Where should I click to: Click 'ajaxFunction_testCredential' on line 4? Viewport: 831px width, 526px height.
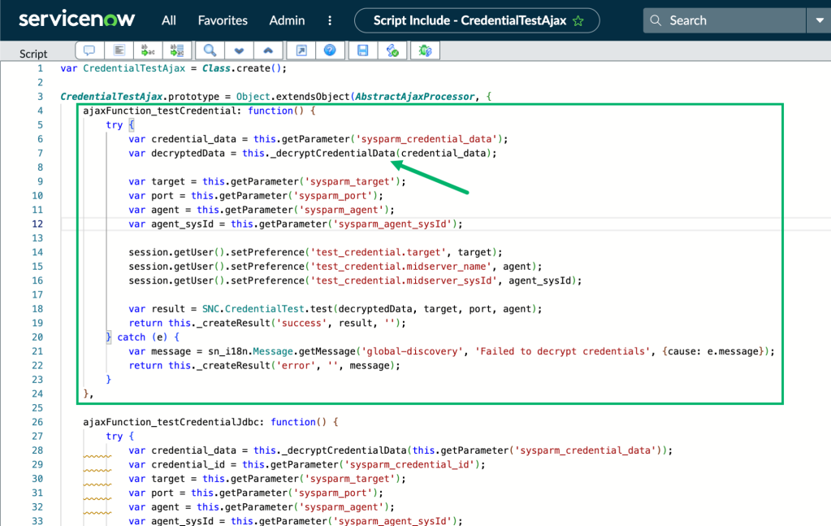158,111
